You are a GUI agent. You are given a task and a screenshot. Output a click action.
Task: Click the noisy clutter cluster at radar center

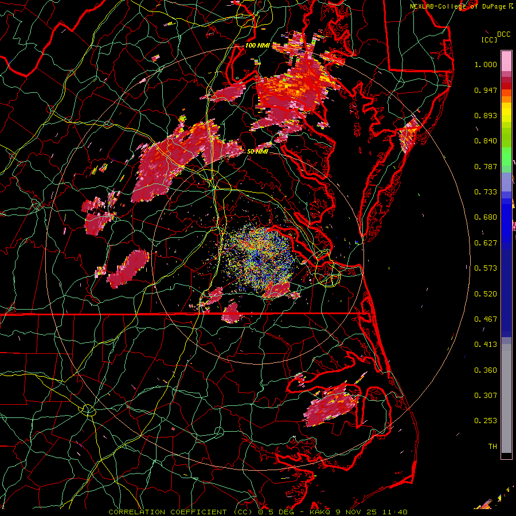[x=259, y=259]
